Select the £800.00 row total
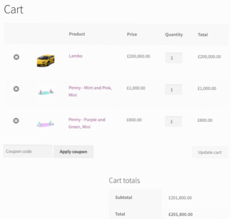This screenshot has height=219, width=231. coord(205,120)
